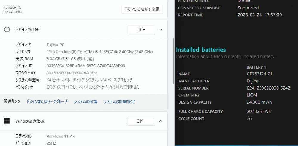Click the Fujitsu-PC name at top
The height and width of the screenshot is (146, 298).
pos(13,7)
